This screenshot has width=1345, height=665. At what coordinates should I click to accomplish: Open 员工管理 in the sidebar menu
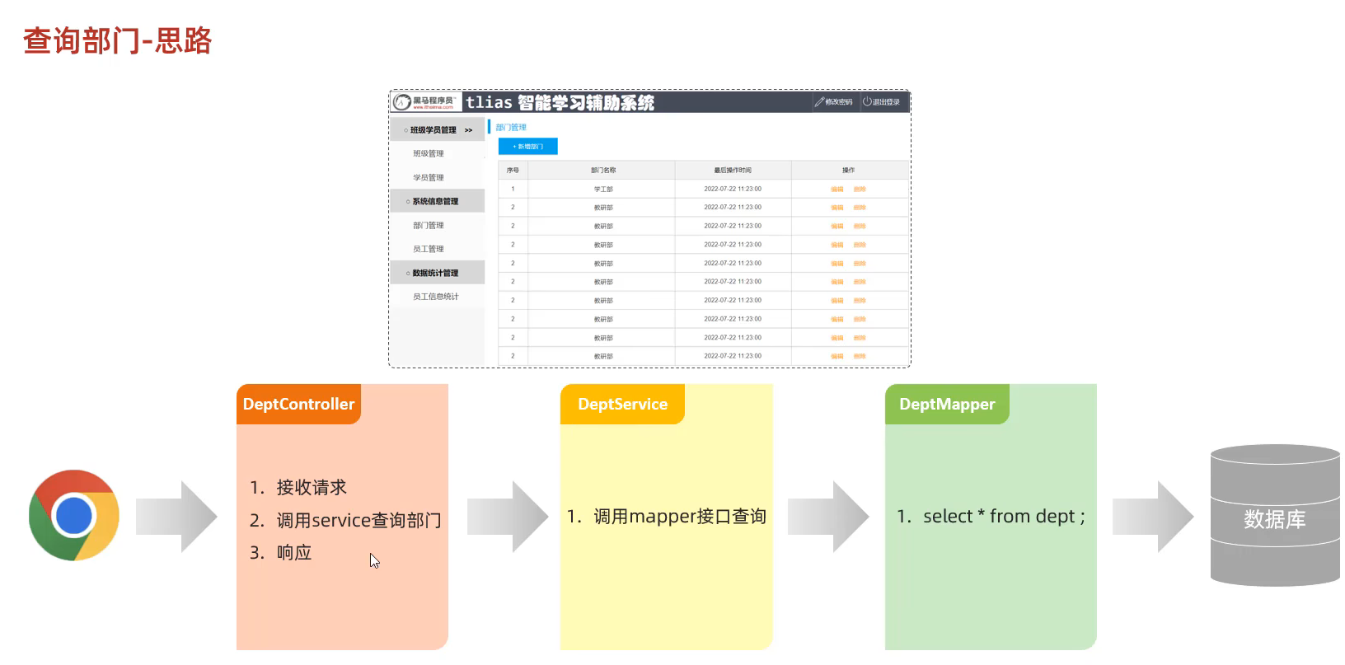coord(429,249)
